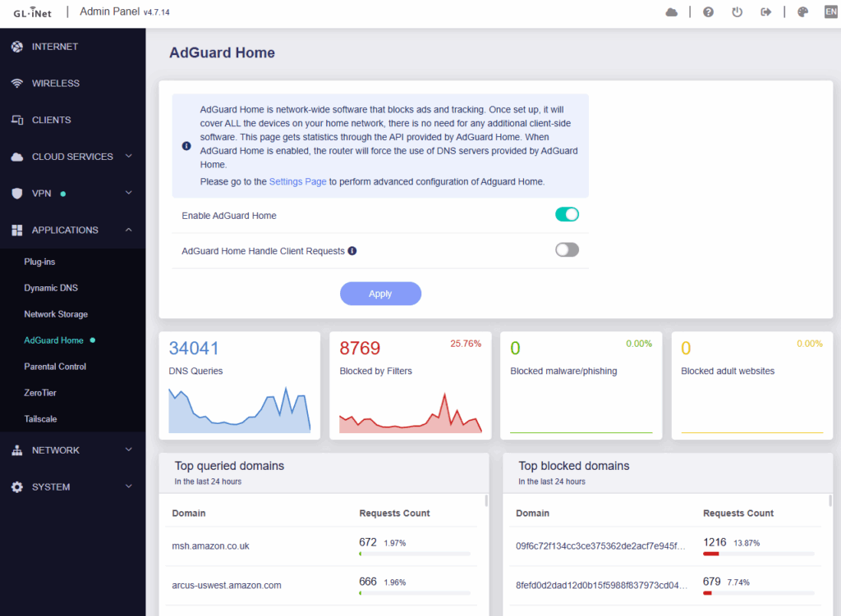This screenshot has width=841, height=616.
Task: Open the help question mark icon
Action: [x=708, y=11]
